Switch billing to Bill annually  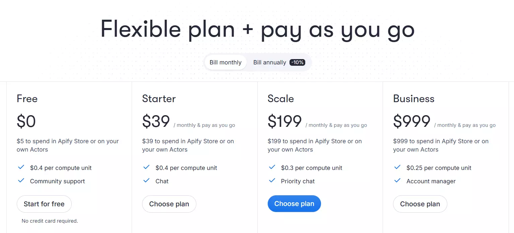pyautogui.click(x=269, y=62)
